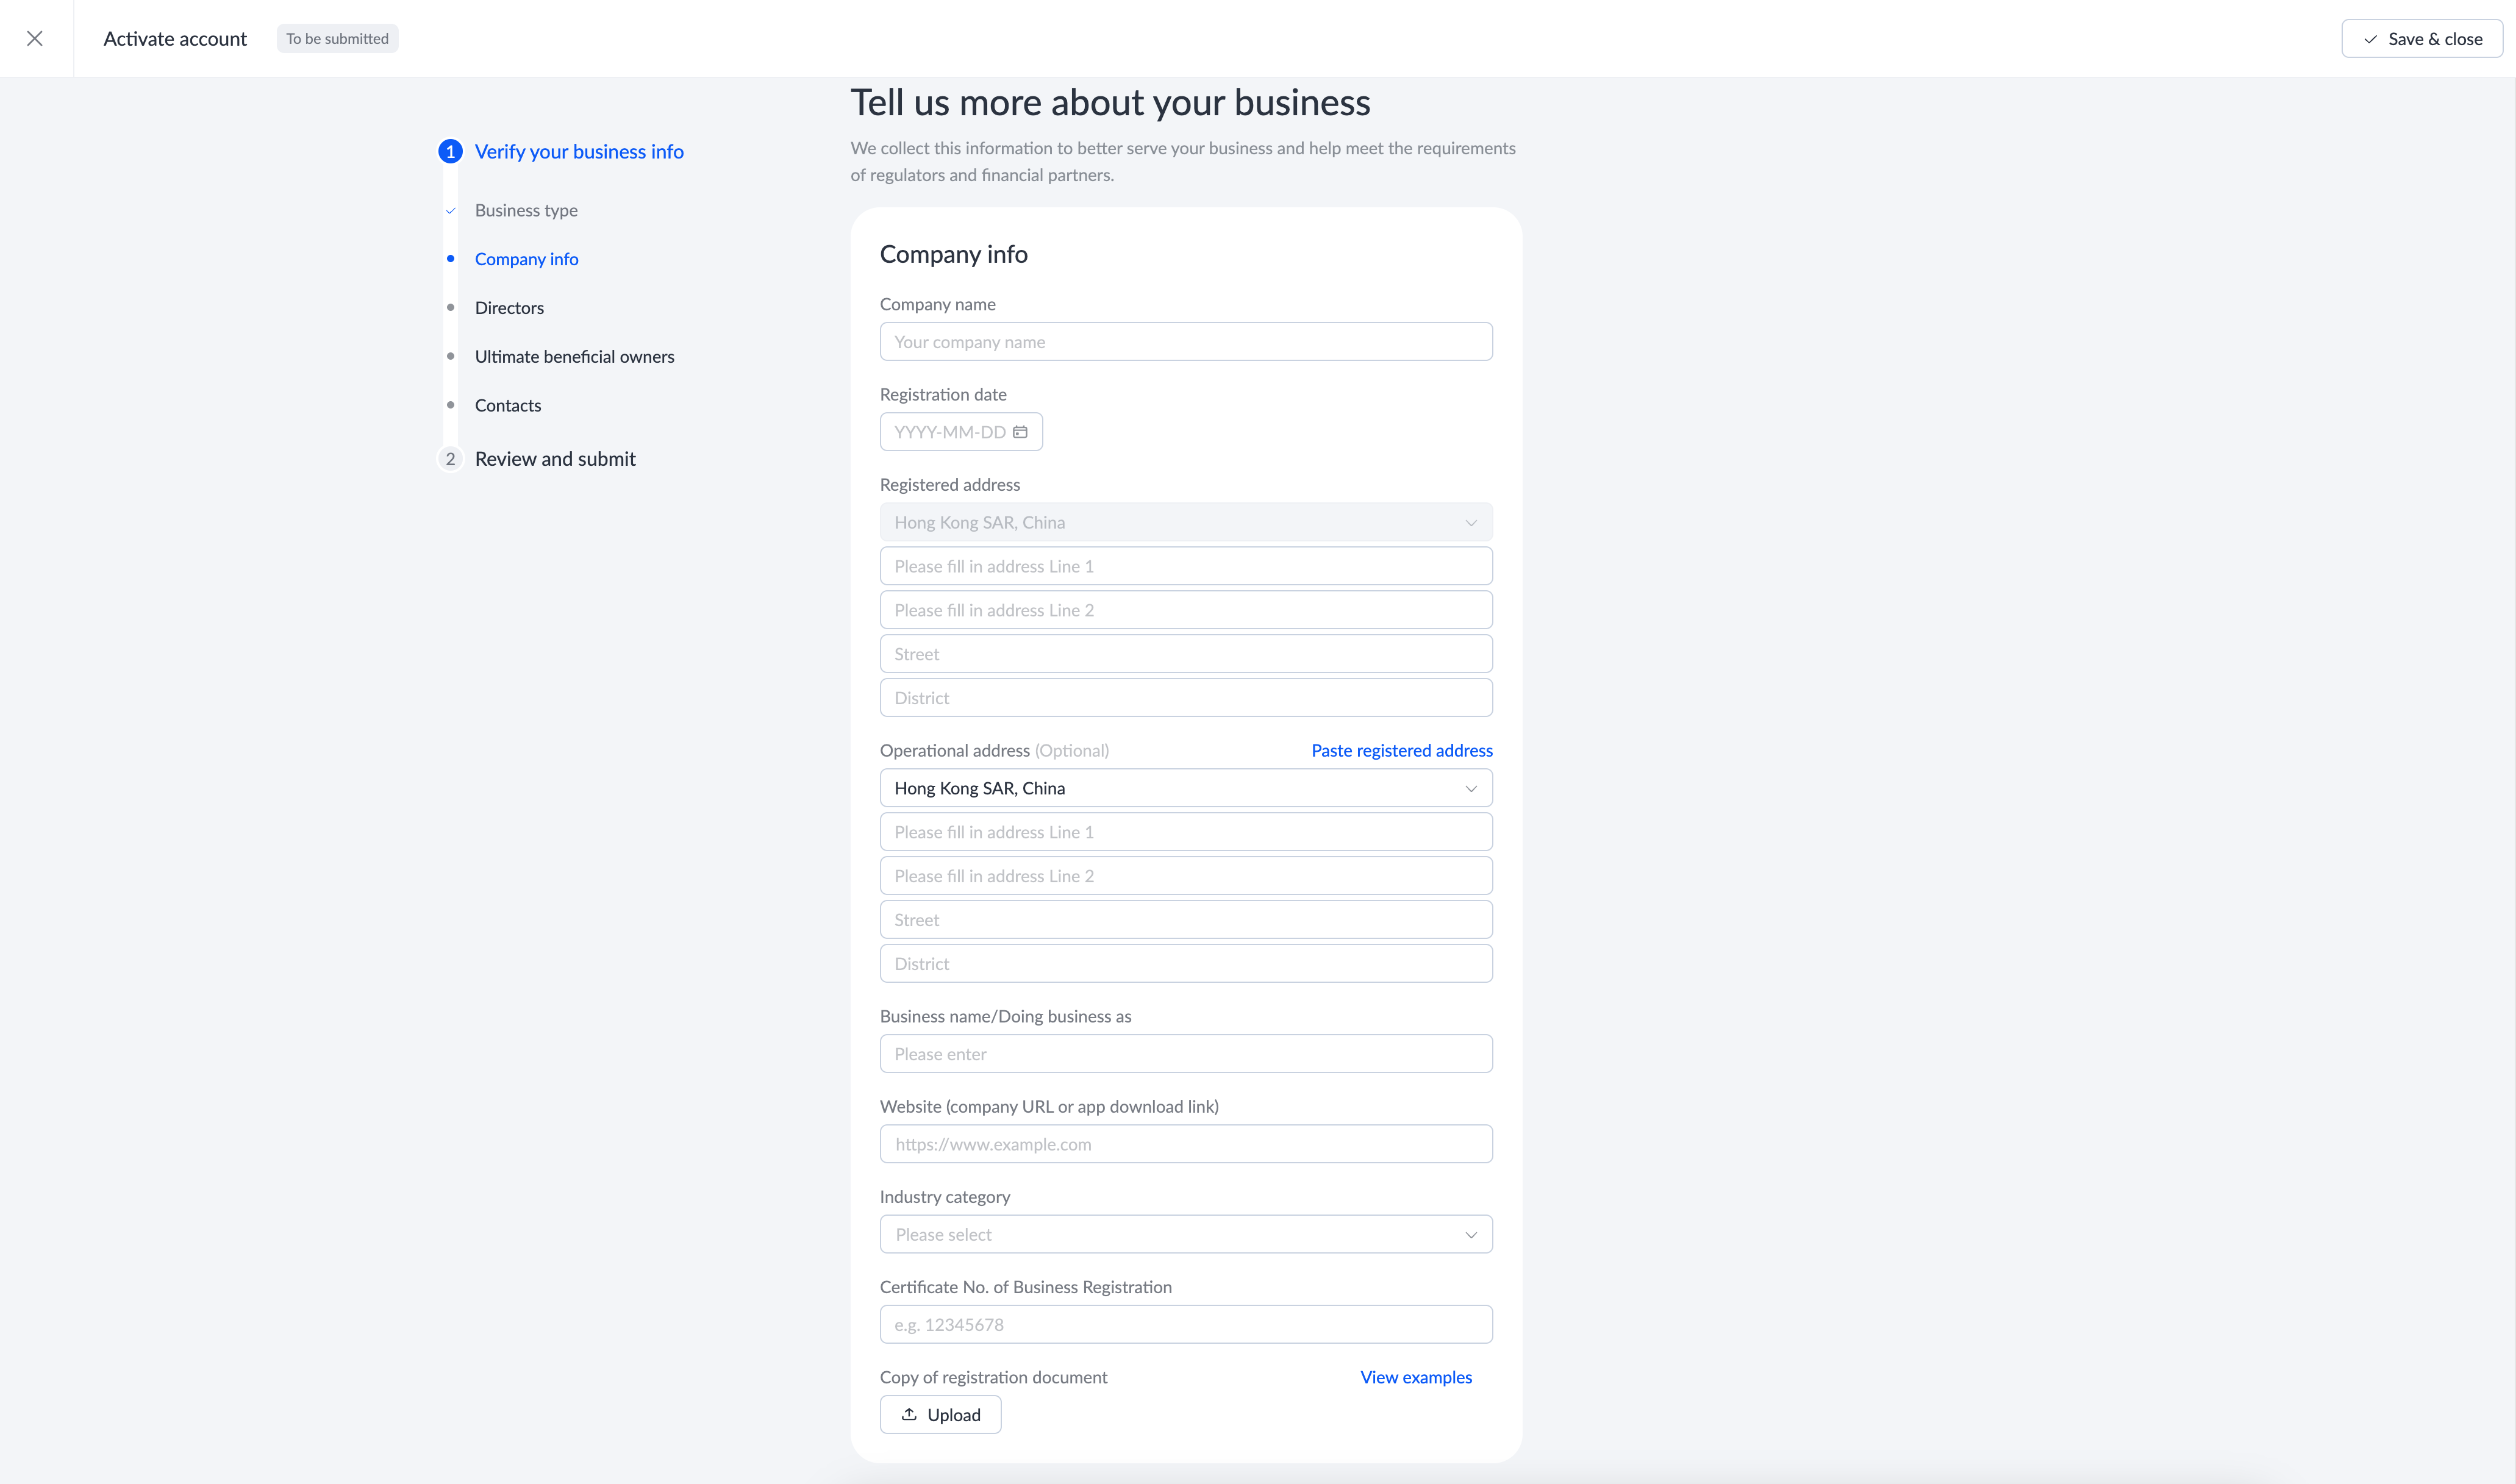Click registered address Street field
This screenshot has height=1484, width=2516.
click(x=1185, y=654)
